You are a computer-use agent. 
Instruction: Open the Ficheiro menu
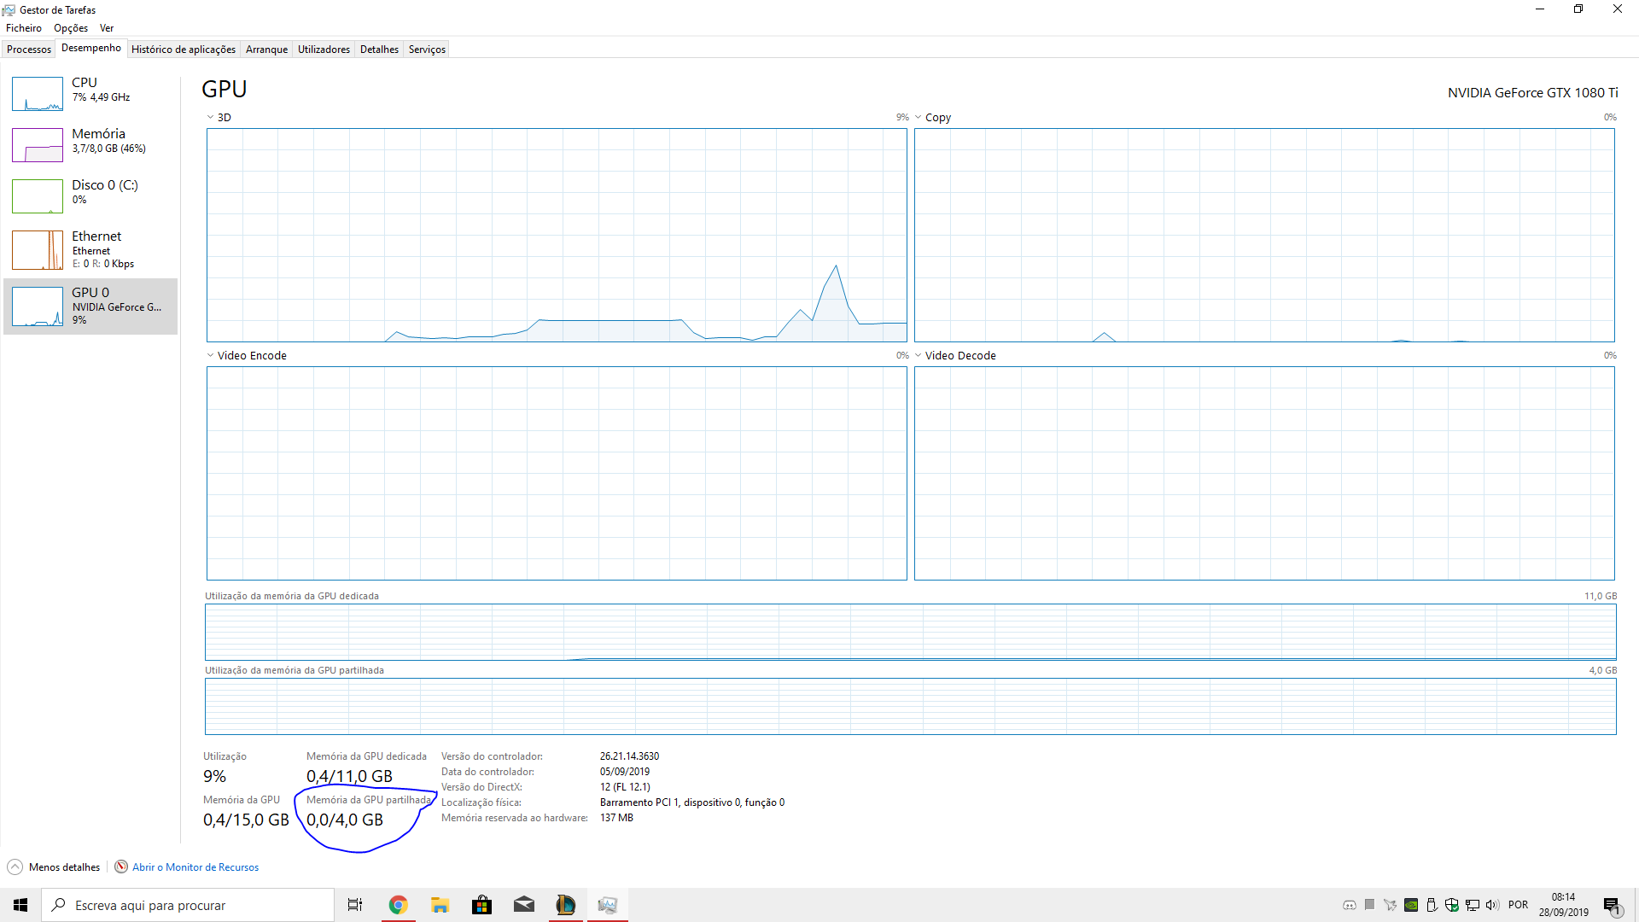(x=24, y=28)
